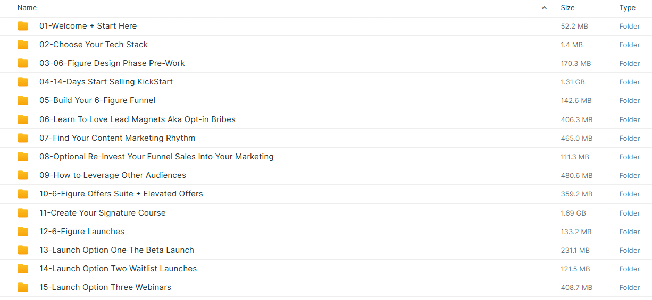The image size is (652, 300).
Task: Open 14-Launch Option Two Waitlist Launches folder
Action: coord(118,269)
